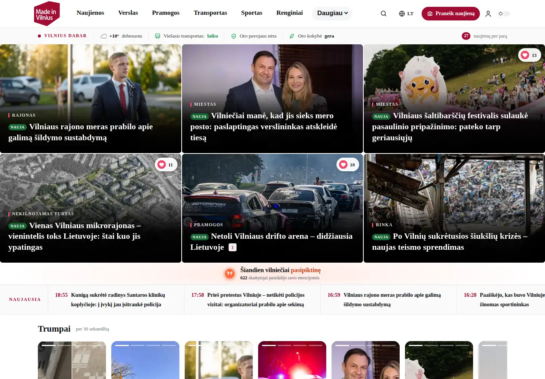Viewport: 545px width, 379px height.
Task: Open article about Vilniaus rajono meras šildymo sustabdymą
Action: coord(81,132)
